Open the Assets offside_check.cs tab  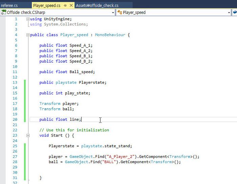tap(97, 6)
